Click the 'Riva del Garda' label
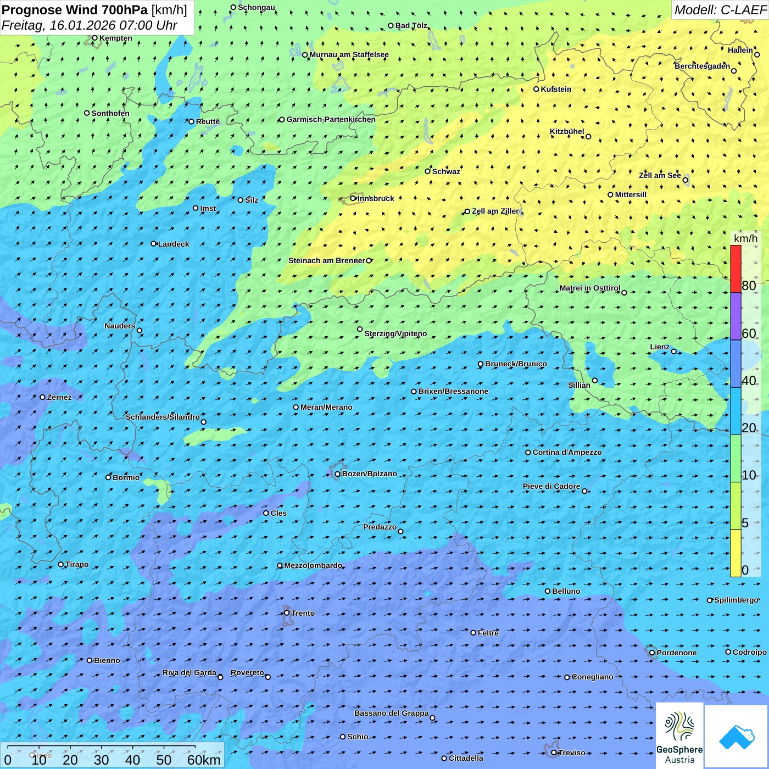Image resolution: width=769 pixels, height=769 pixels. tap(190, 672)
